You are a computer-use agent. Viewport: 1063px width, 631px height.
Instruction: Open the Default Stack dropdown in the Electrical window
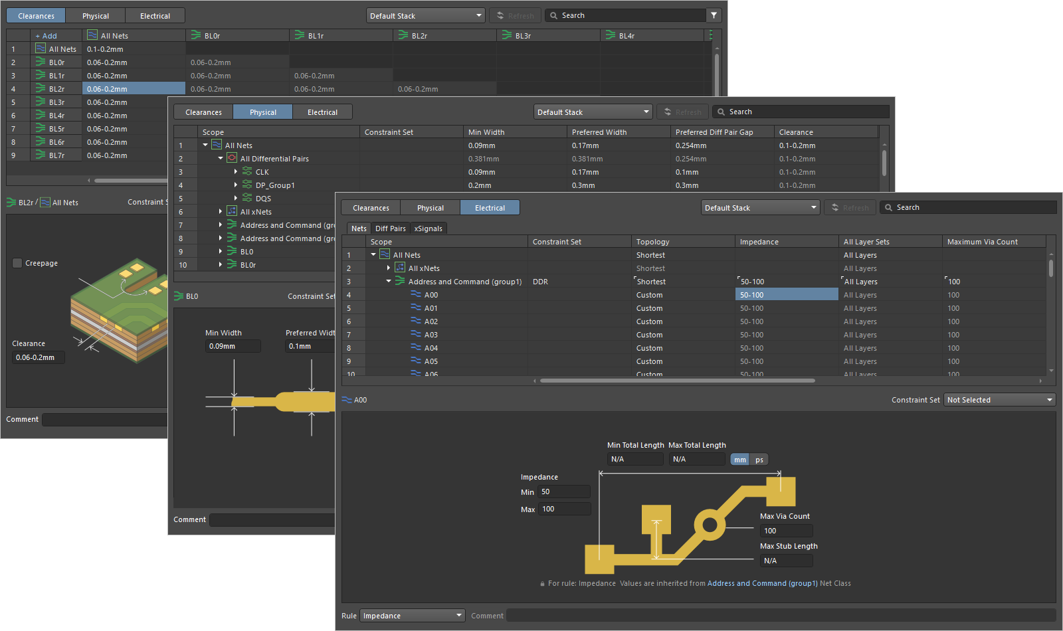759,207
